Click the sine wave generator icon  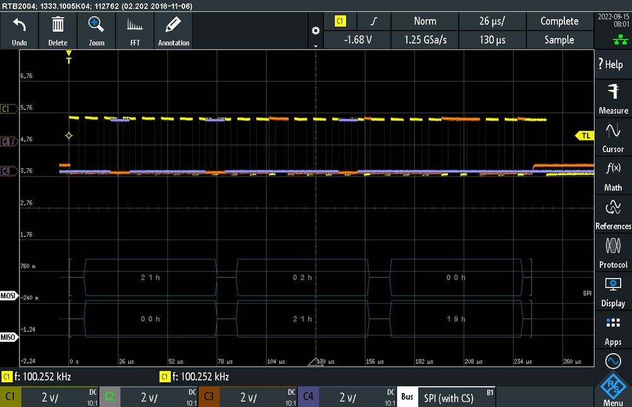[x=612, y=361]
